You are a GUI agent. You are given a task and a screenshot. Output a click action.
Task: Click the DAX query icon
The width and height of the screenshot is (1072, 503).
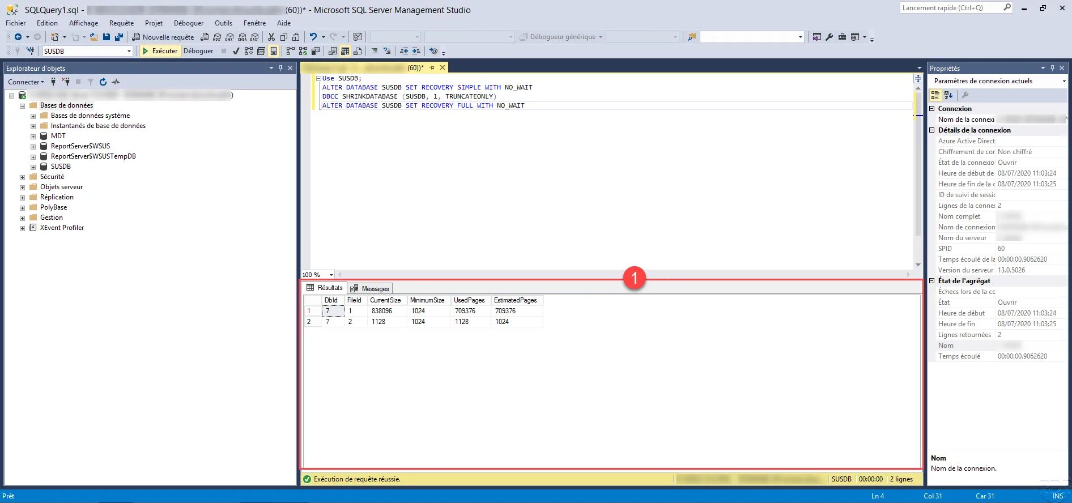click(255, 37)
